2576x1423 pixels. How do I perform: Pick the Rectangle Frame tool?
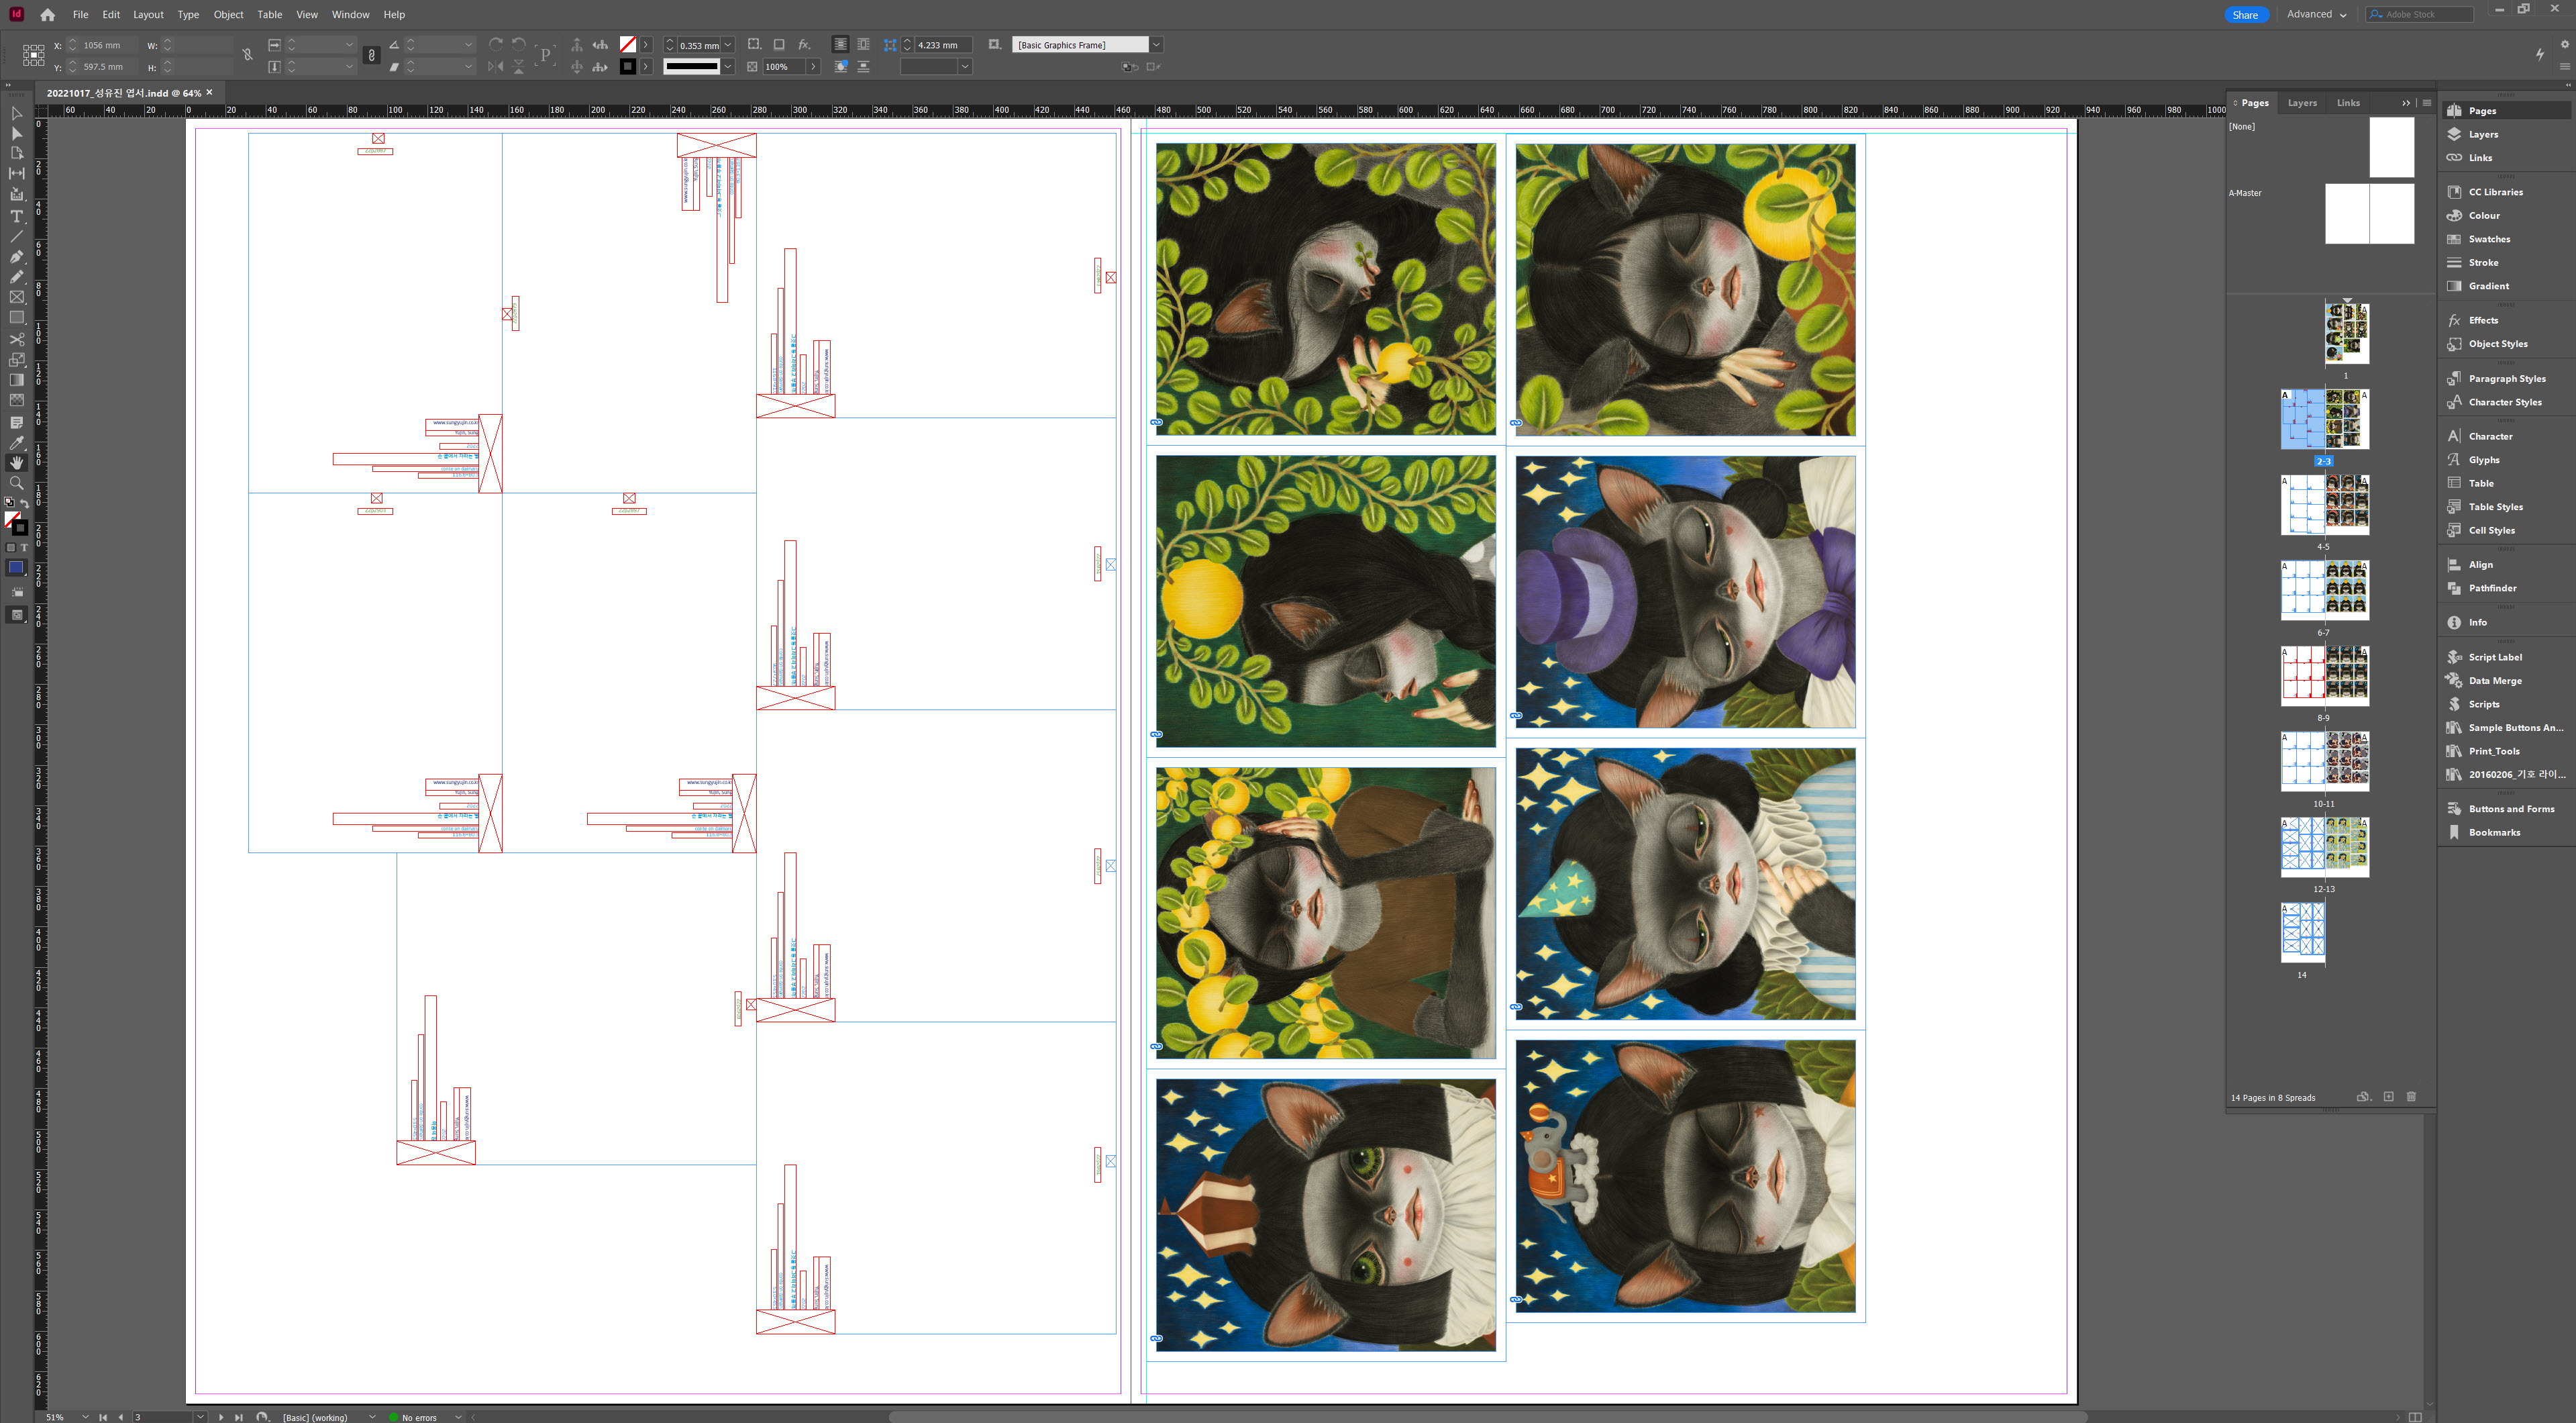tap(16, 297)
